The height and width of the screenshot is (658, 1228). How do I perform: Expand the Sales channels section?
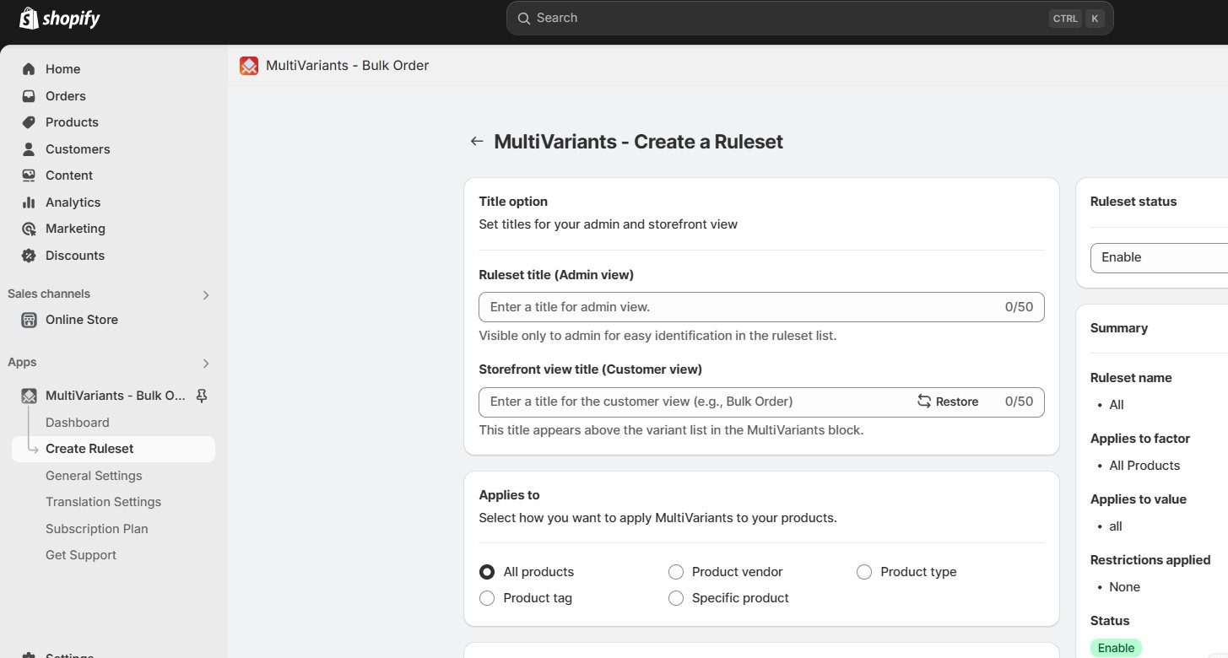click(206, 294)
